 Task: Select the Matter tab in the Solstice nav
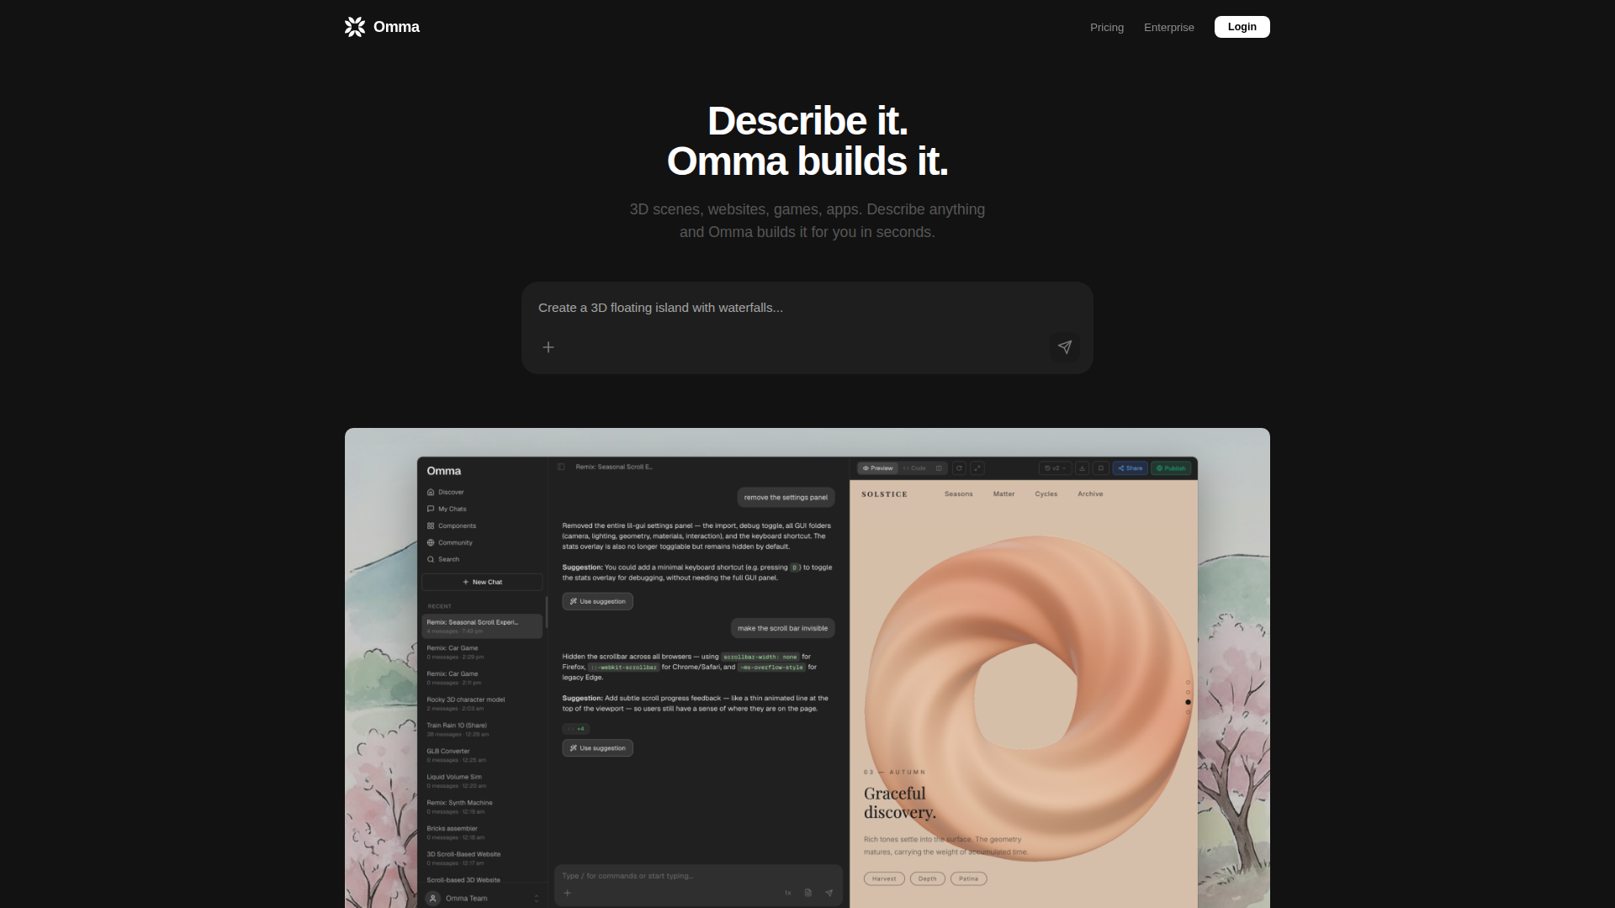[1003, 494]
